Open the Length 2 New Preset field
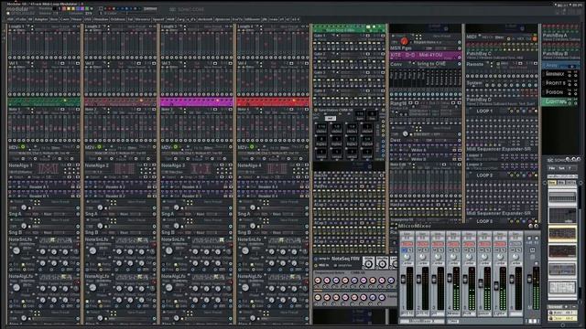This screenshot has width=586, height=329. [136, 27]
